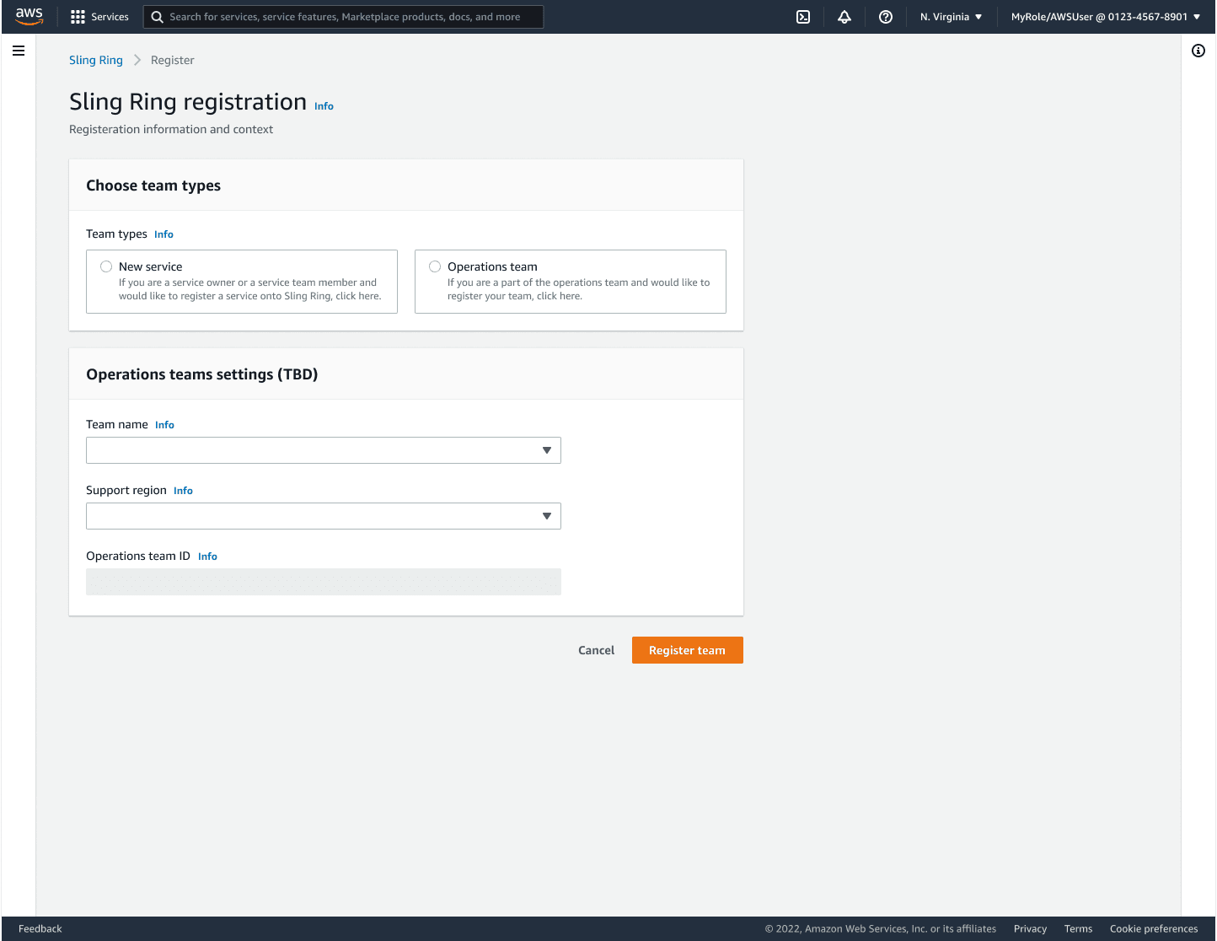
Task: Open the MyRole/AWSUser account dropdown
Action: (1106, 17)
